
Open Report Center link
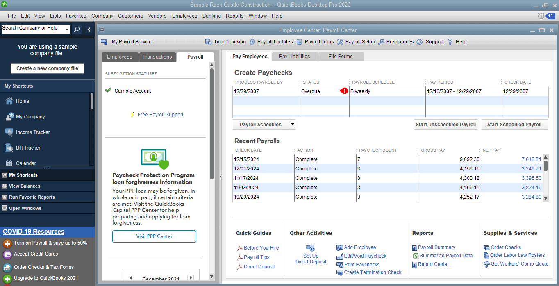tap(435, 264)
